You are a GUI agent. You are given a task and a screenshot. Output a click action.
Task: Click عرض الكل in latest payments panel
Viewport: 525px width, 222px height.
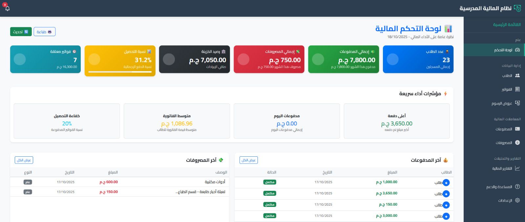[x=248, y=160]
